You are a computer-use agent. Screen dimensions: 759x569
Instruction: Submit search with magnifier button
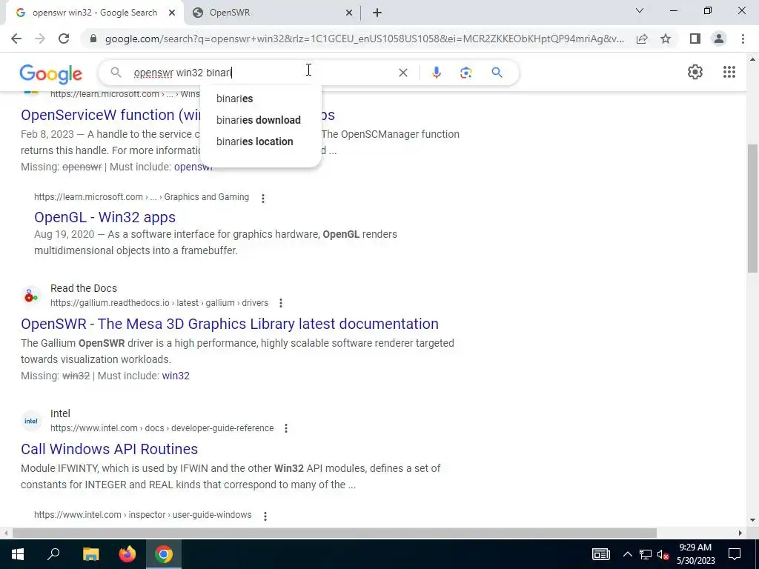[497, 73]
